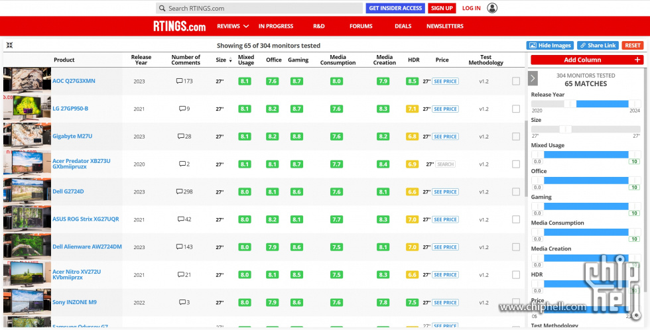
Task: Open the comments icon for ASUS ROG Strix XG27UQR
Action: (x=180, y=219)
